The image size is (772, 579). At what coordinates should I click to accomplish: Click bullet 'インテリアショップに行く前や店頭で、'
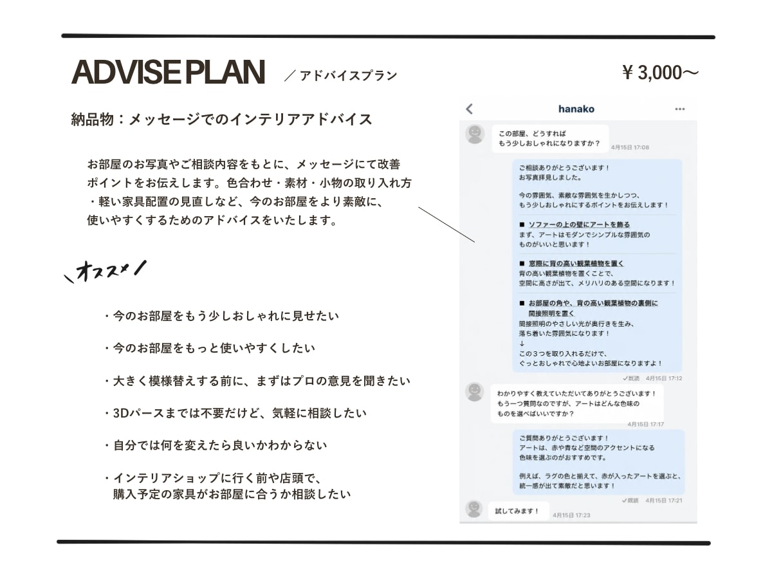(212, 478)
